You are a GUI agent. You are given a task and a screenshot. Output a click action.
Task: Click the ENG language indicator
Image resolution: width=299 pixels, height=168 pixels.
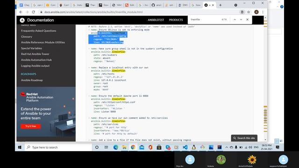(256, 147)
